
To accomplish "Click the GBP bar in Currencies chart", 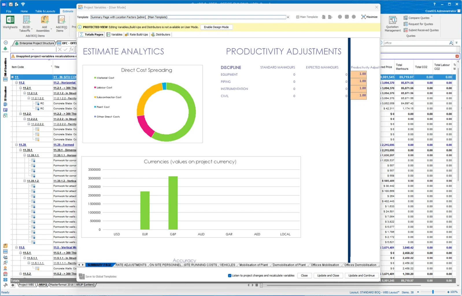I will coord(173,203).
